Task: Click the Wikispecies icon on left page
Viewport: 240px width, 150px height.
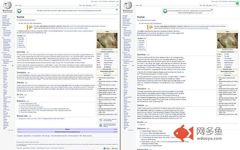Action: [101, 125]
